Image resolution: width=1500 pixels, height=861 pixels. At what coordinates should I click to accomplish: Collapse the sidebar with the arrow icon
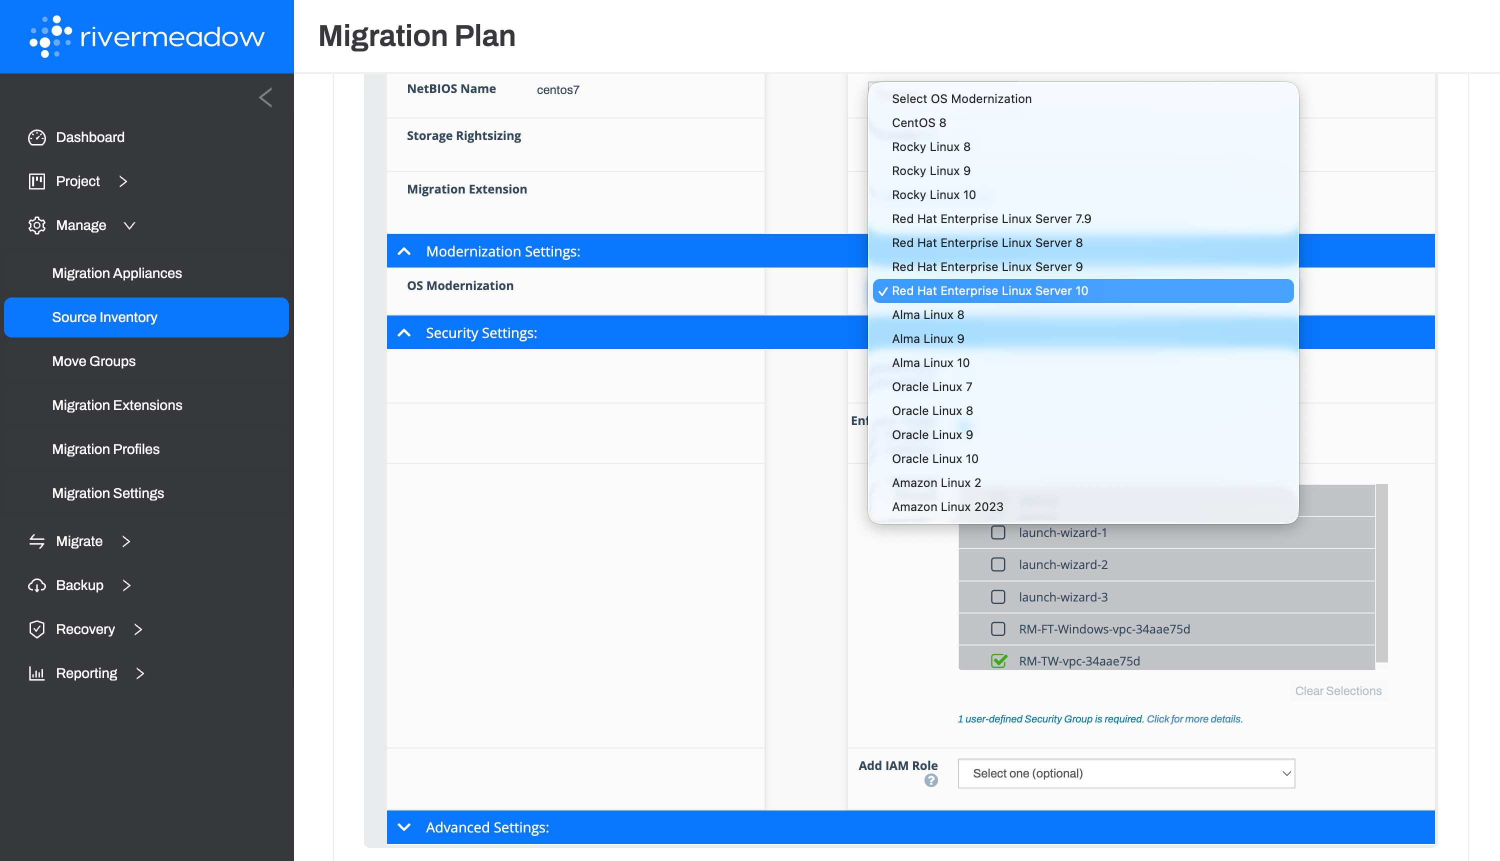265,97
